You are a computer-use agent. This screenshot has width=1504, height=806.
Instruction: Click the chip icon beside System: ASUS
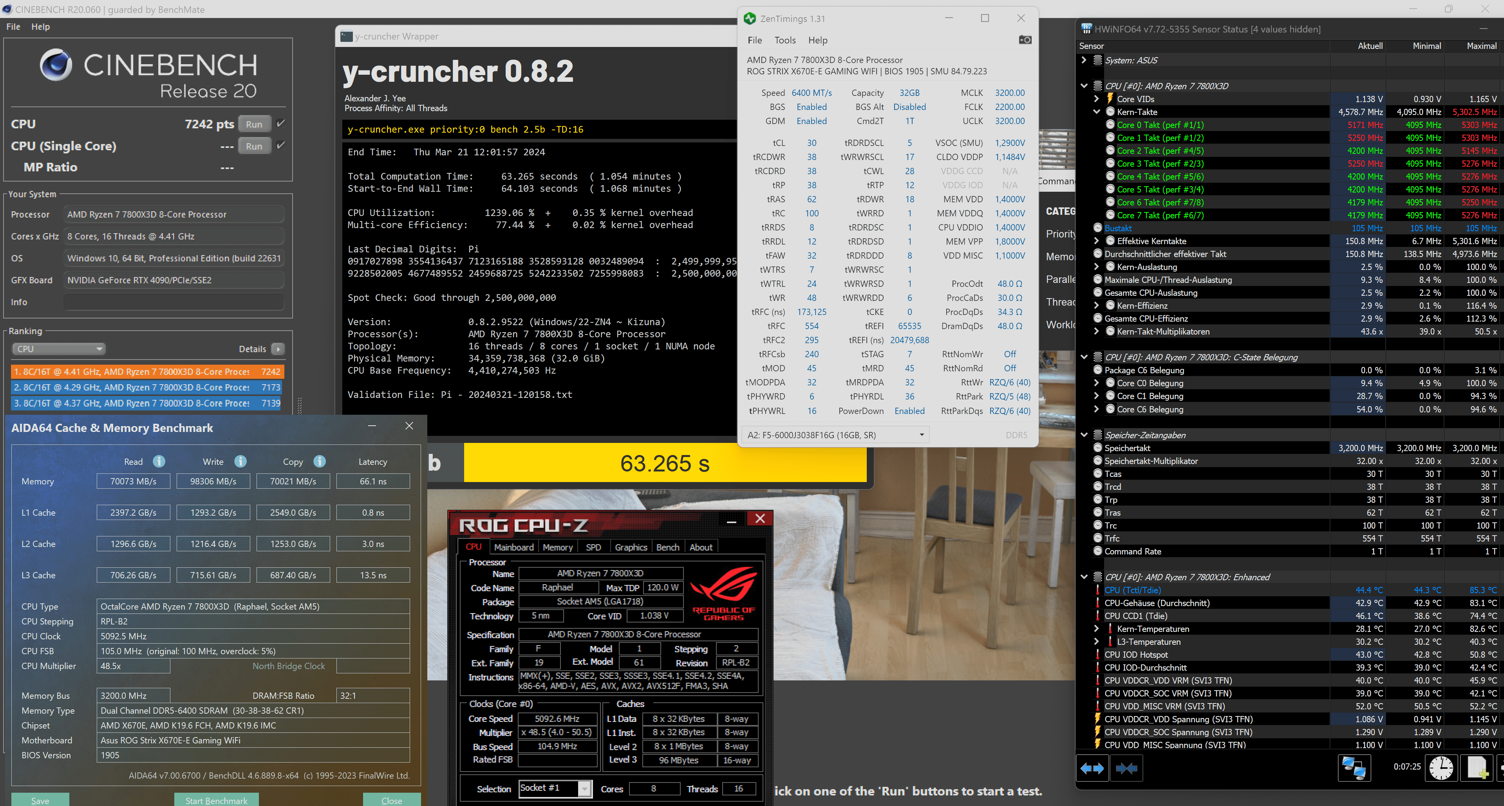1097,60
